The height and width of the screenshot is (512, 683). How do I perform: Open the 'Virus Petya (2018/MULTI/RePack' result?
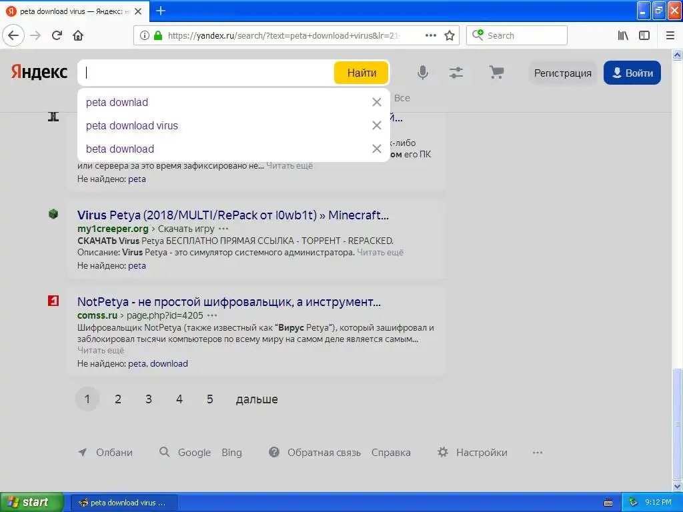(x=233, y=215)
